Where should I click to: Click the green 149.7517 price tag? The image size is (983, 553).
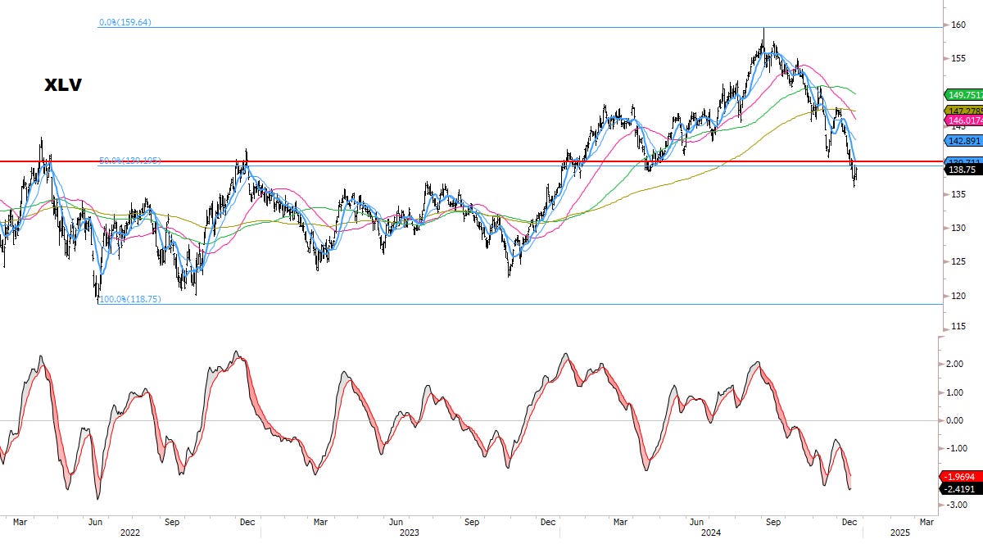coord(963,94)
